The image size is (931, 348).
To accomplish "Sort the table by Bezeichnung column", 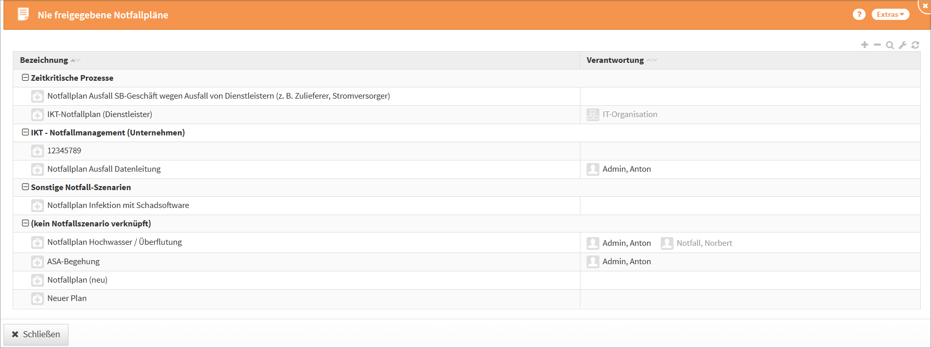I will click(44, 60).
